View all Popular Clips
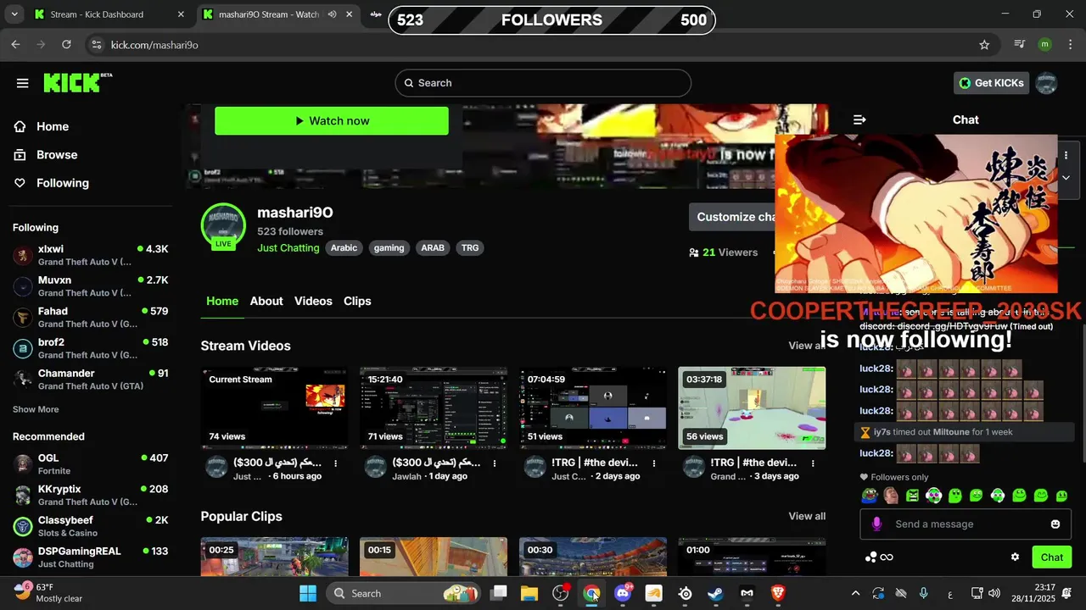Viewport: 1086px width, 610px height. pos(807,516)
